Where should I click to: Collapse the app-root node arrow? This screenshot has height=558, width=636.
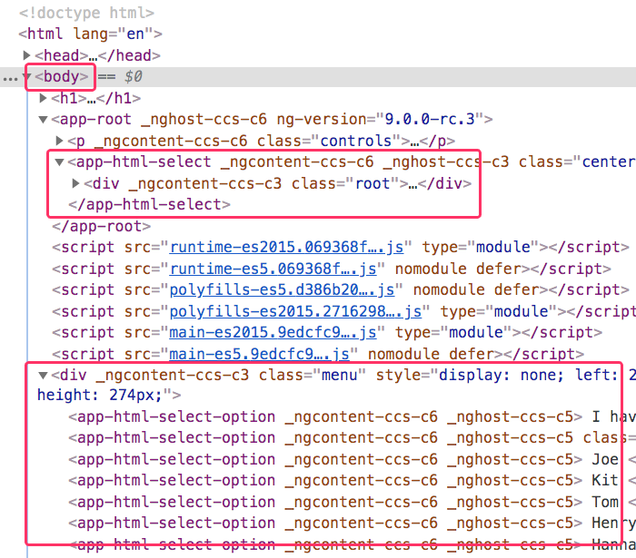tap(43, 120)
